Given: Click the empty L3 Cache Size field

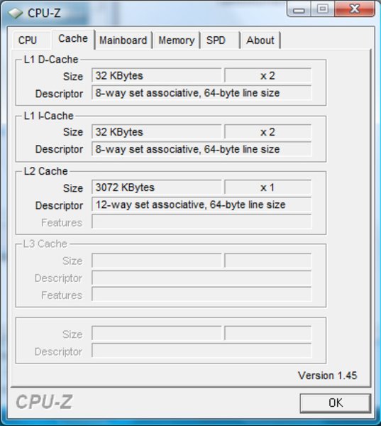Looking at the screenshot, I should pos(157,261).
